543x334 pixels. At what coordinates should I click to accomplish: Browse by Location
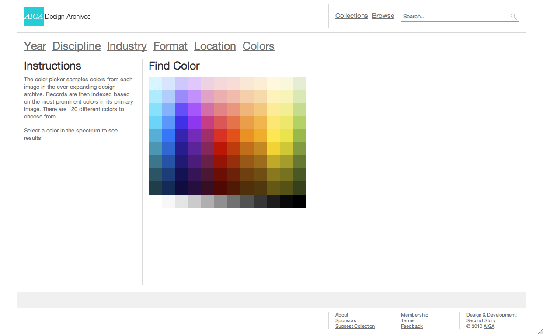click(215, 46)
